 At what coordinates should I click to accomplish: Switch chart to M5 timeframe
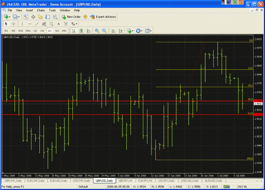13,31
